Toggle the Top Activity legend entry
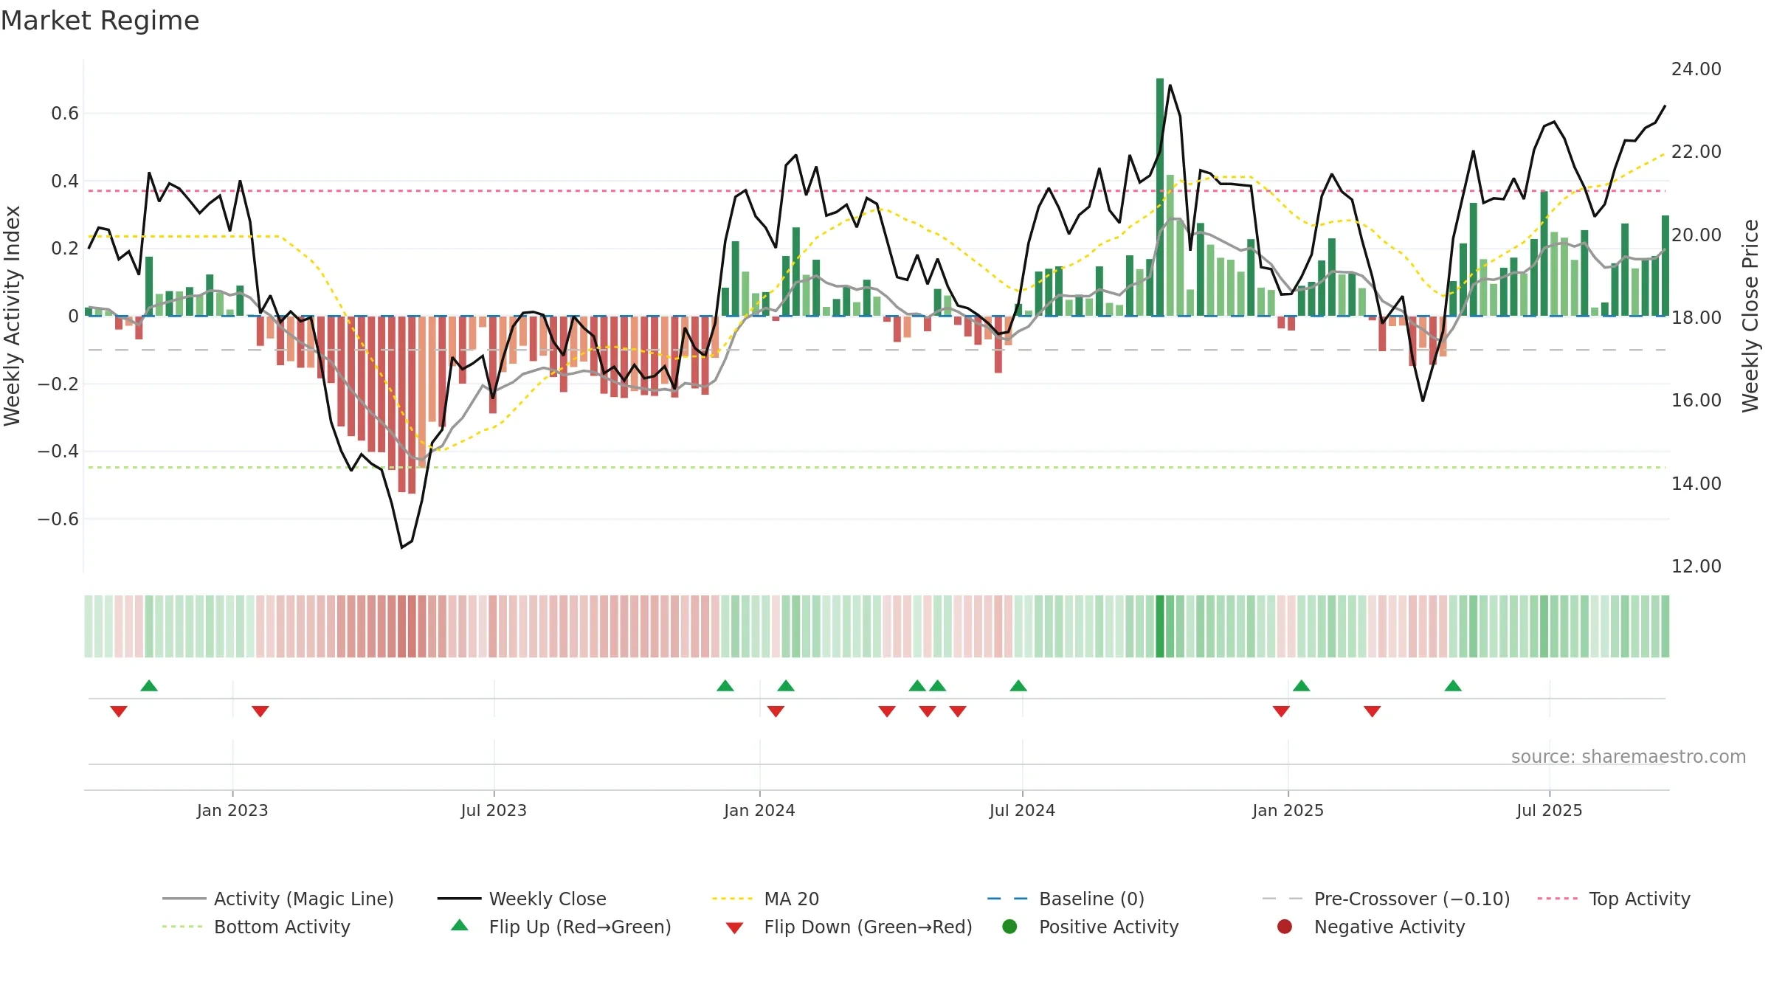Viewport: 1771px width, 996px height. tap(1614, 899)
